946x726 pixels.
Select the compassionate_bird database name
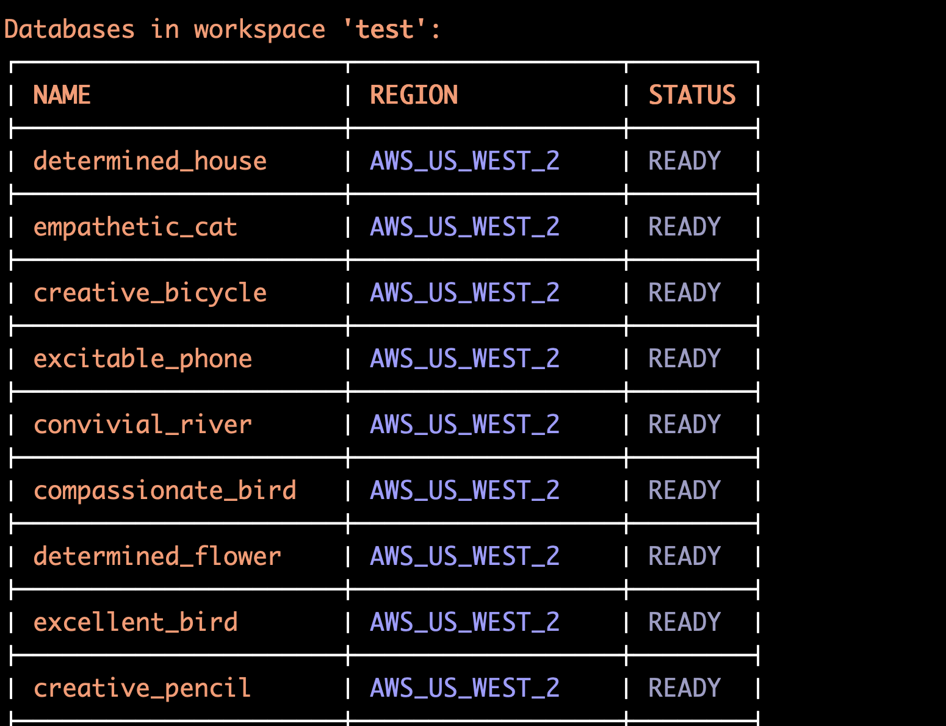[x=165, y=491]
